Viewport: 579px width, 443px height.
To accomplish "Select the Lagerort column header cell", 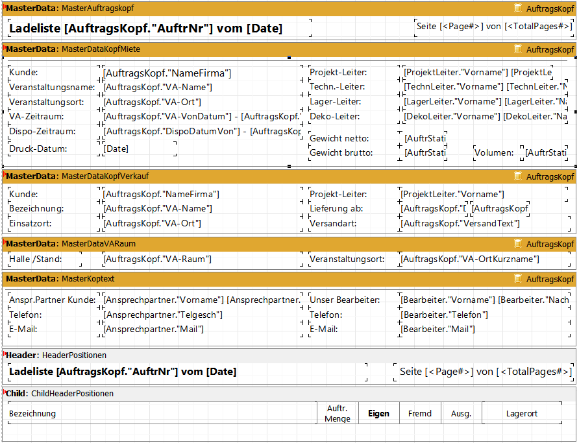I will click(522, 414).
